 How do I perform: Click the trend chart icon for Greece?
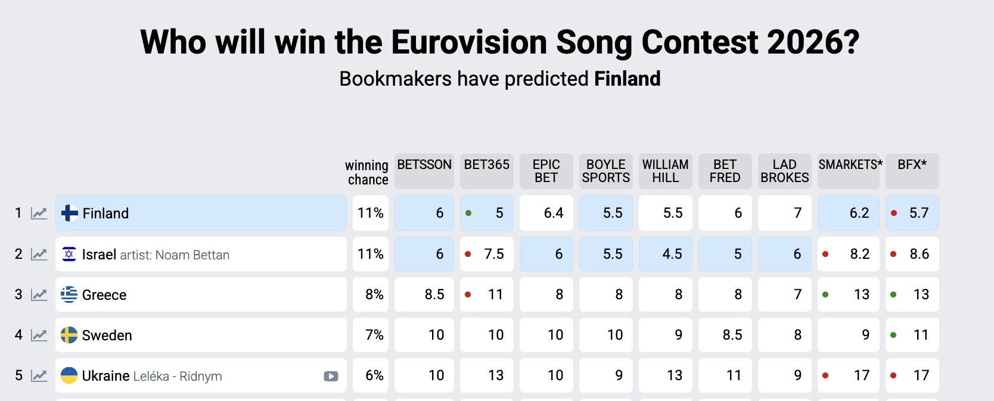39,295
